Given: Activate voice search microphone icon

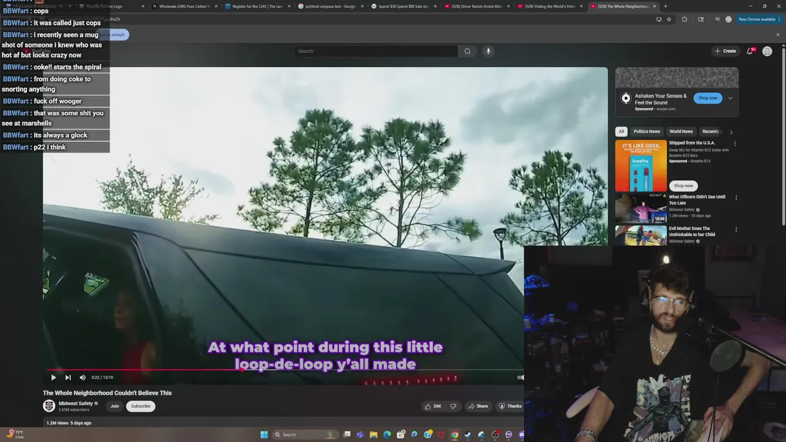Looking at the screenshot, I should 488,51.
